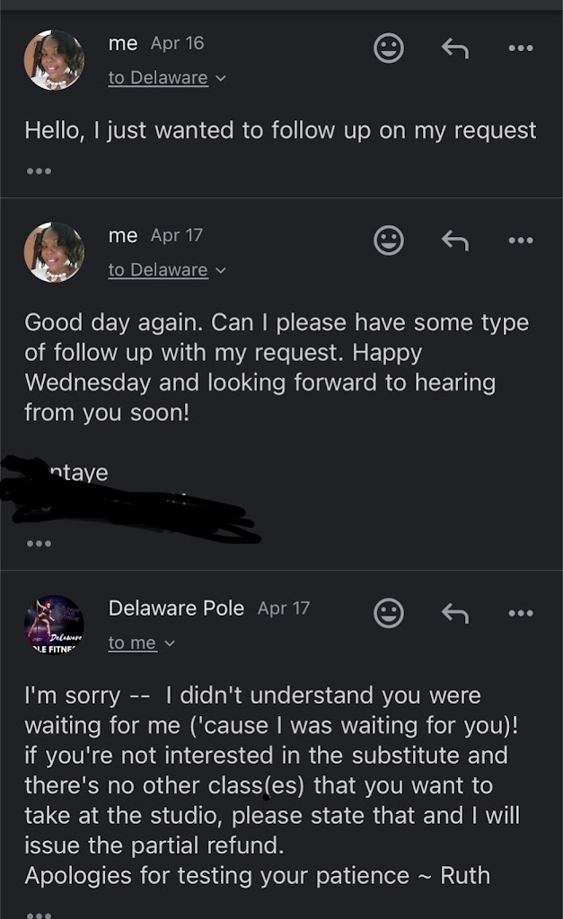Expand recipient details on Apr 16 email
The width and height of the screenshot is (563, 919).
[167, 78]
